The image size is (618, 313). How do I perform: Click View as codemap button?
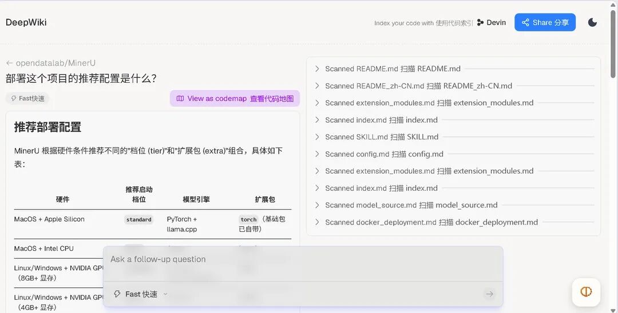pos(235,98)
